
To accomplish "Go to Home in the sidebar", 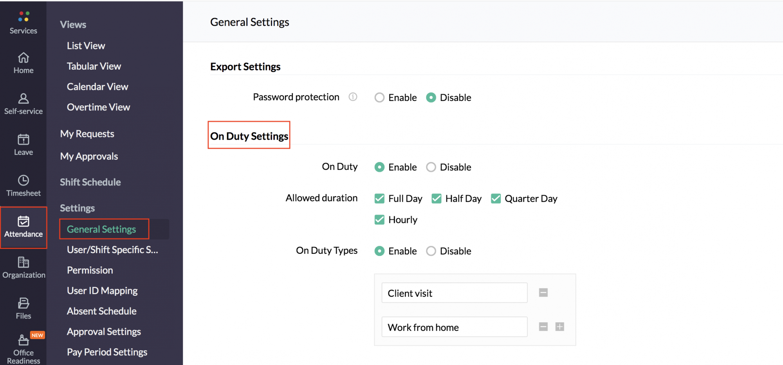I will click(23, 58).
